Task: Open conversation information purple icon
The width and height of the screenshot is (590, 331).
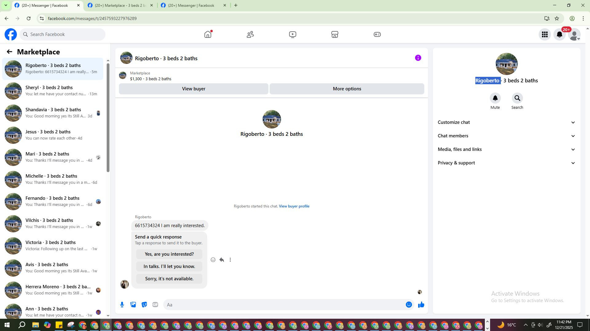Action: coord(418,58)
